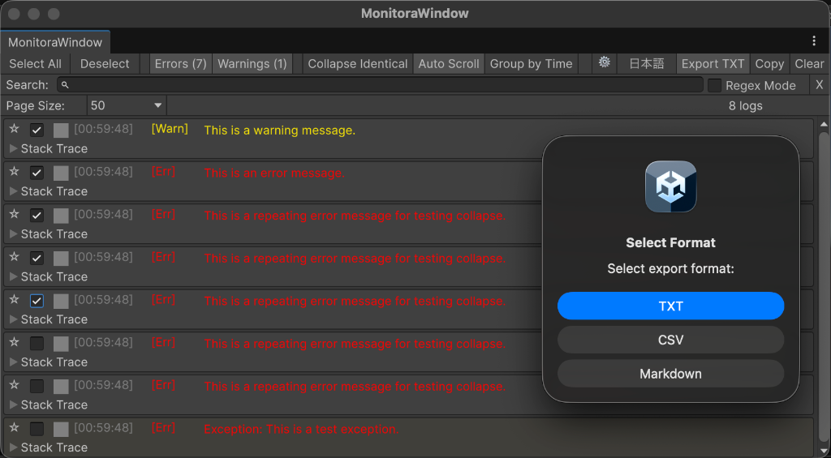Viewport: 831px width, 458px height.
Task: Click the X button beside Regex Mode
Action: pos(819,85)
